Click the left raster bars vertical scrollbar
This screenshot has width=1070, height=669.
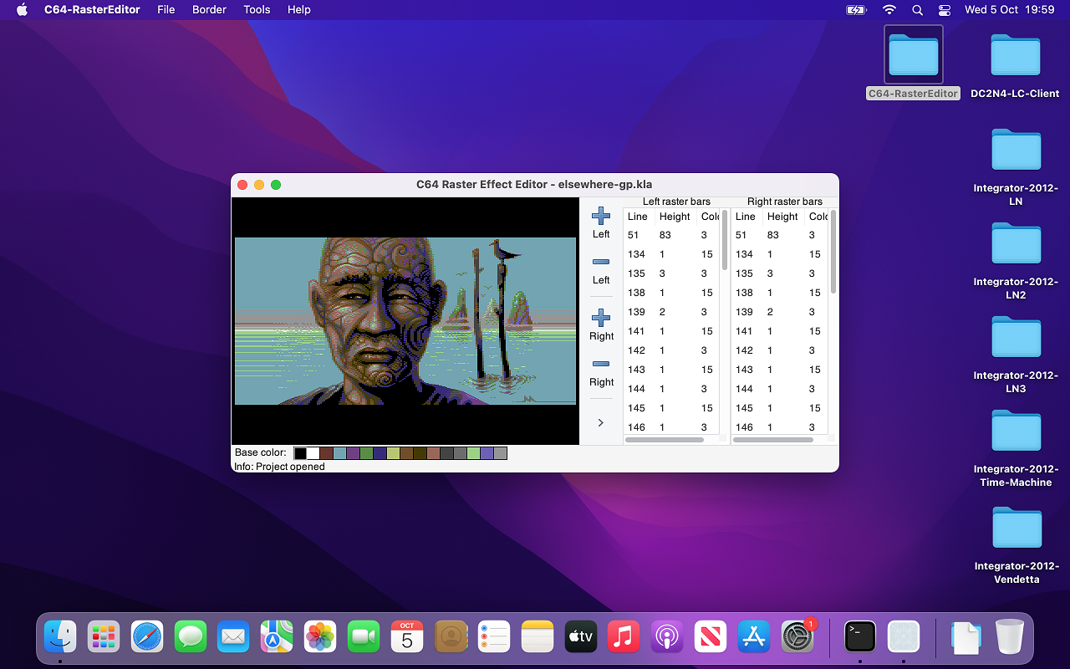(725, 241)
